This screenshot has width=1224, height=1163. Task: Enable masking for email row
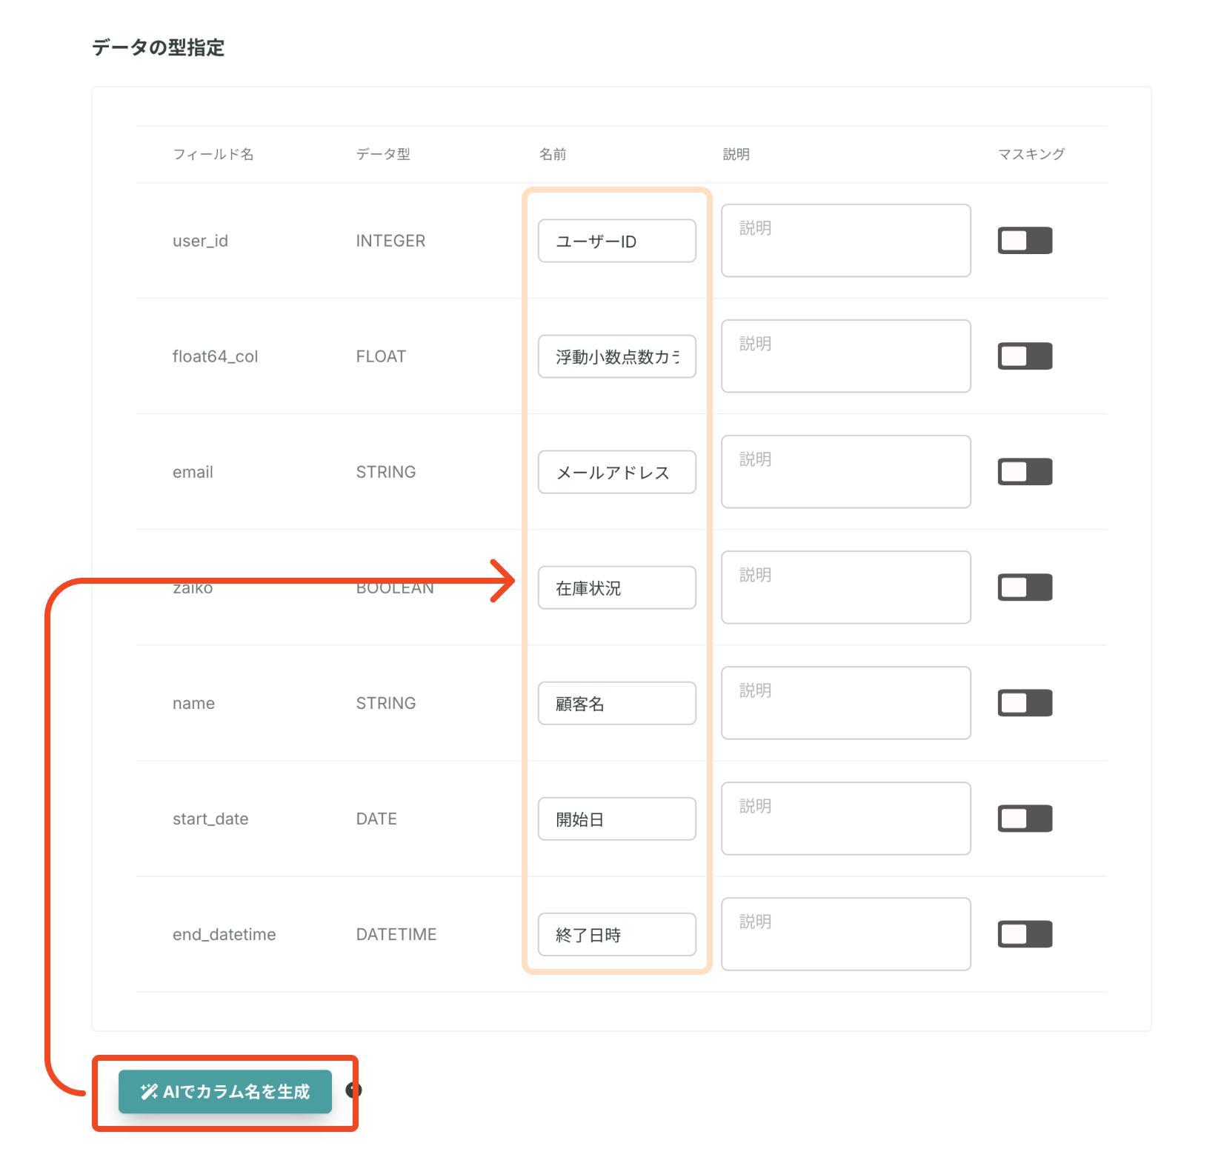click(x=1025, y=472)
